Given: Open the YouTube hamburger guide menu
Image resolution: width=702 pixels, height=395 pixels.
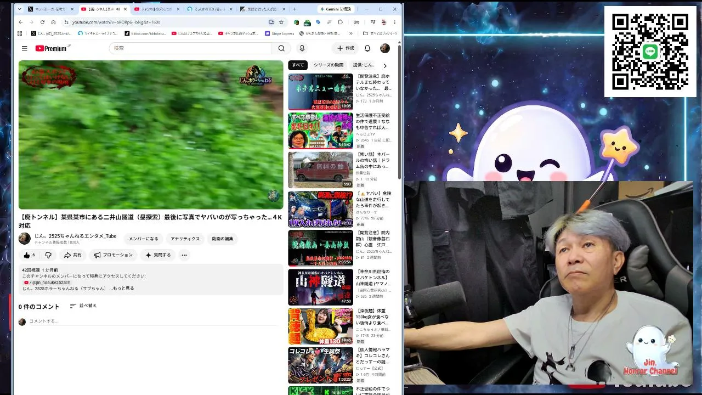Looking at the screenshot, I should 24,48.
